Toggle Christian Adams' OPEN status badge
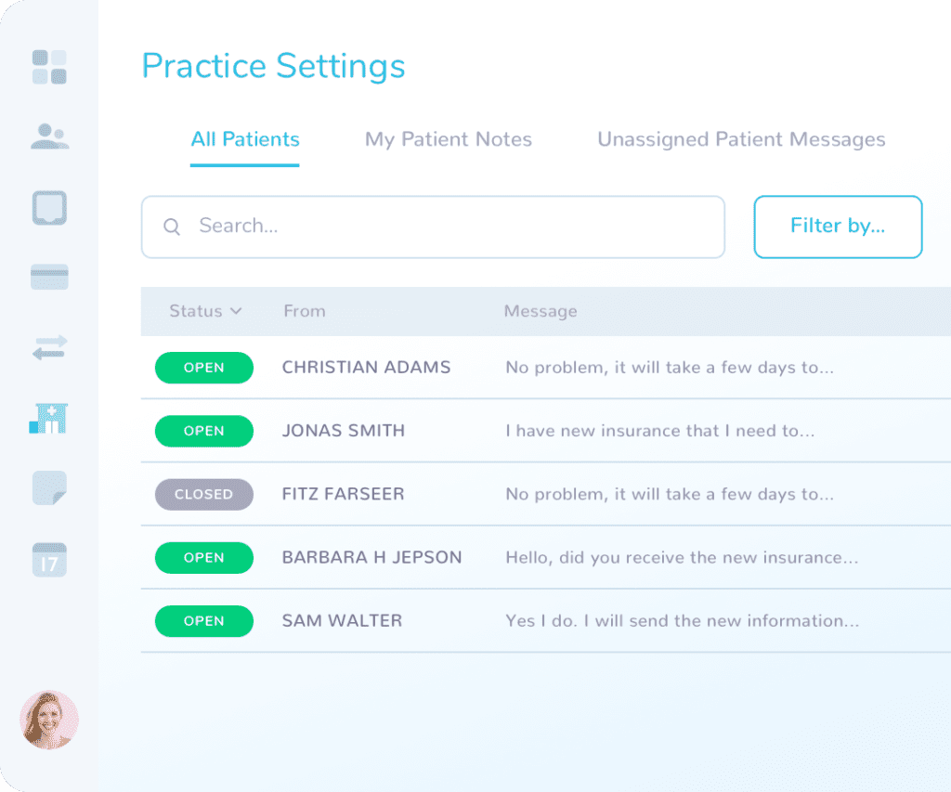 tap(203, 368)
